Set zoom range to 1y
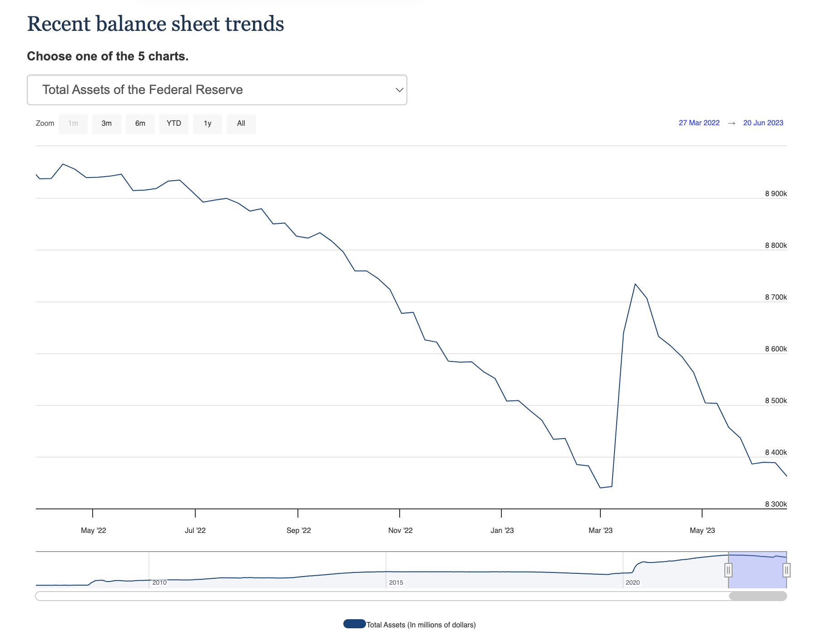822x641 pixels. coord(208,123)
